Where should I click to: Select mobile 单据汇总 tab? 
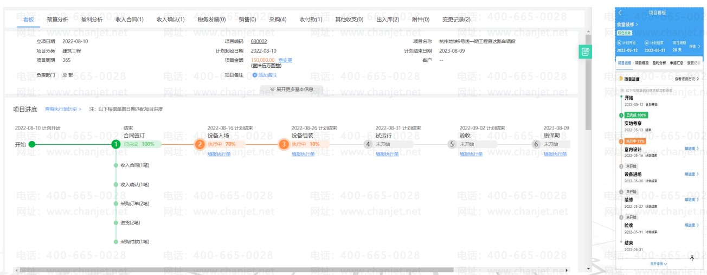(x=677, y=63)
